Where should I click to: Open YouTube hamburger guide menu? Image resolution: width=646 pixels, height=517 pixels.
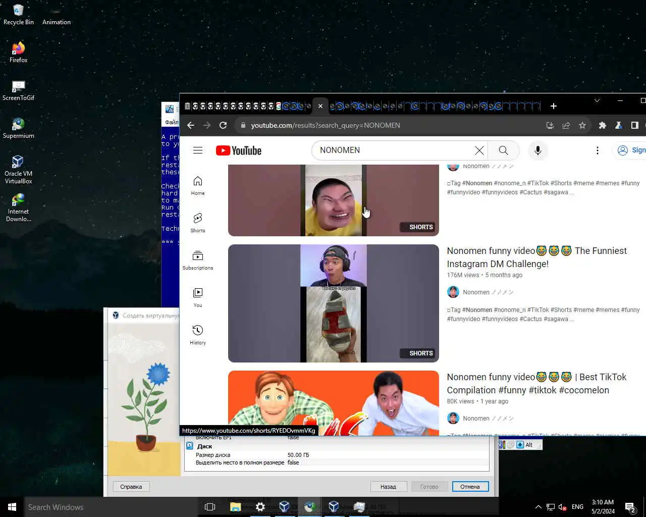click(x=198, y=150)
